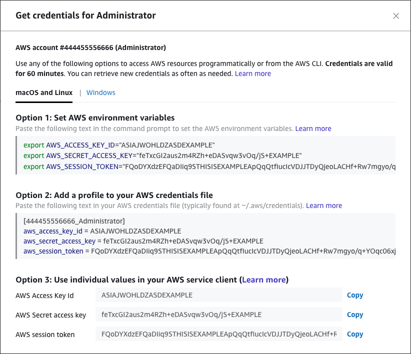The width and height of the screenshot is (411, 354).
Task: Copy the AWS session token
Action: point(354,334)
